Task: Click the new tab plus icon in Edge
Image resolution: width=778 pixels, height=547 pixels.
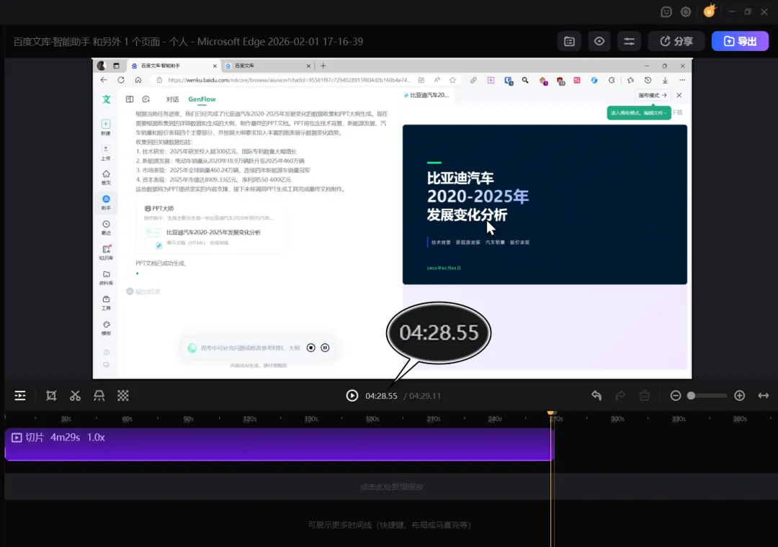Action: [323, 65]
